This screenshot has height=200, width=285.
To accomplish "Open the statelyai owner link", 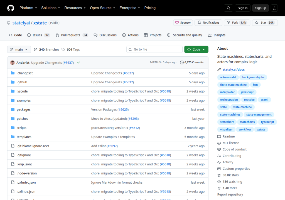I will pyautogui.click(x=21, y=23).
